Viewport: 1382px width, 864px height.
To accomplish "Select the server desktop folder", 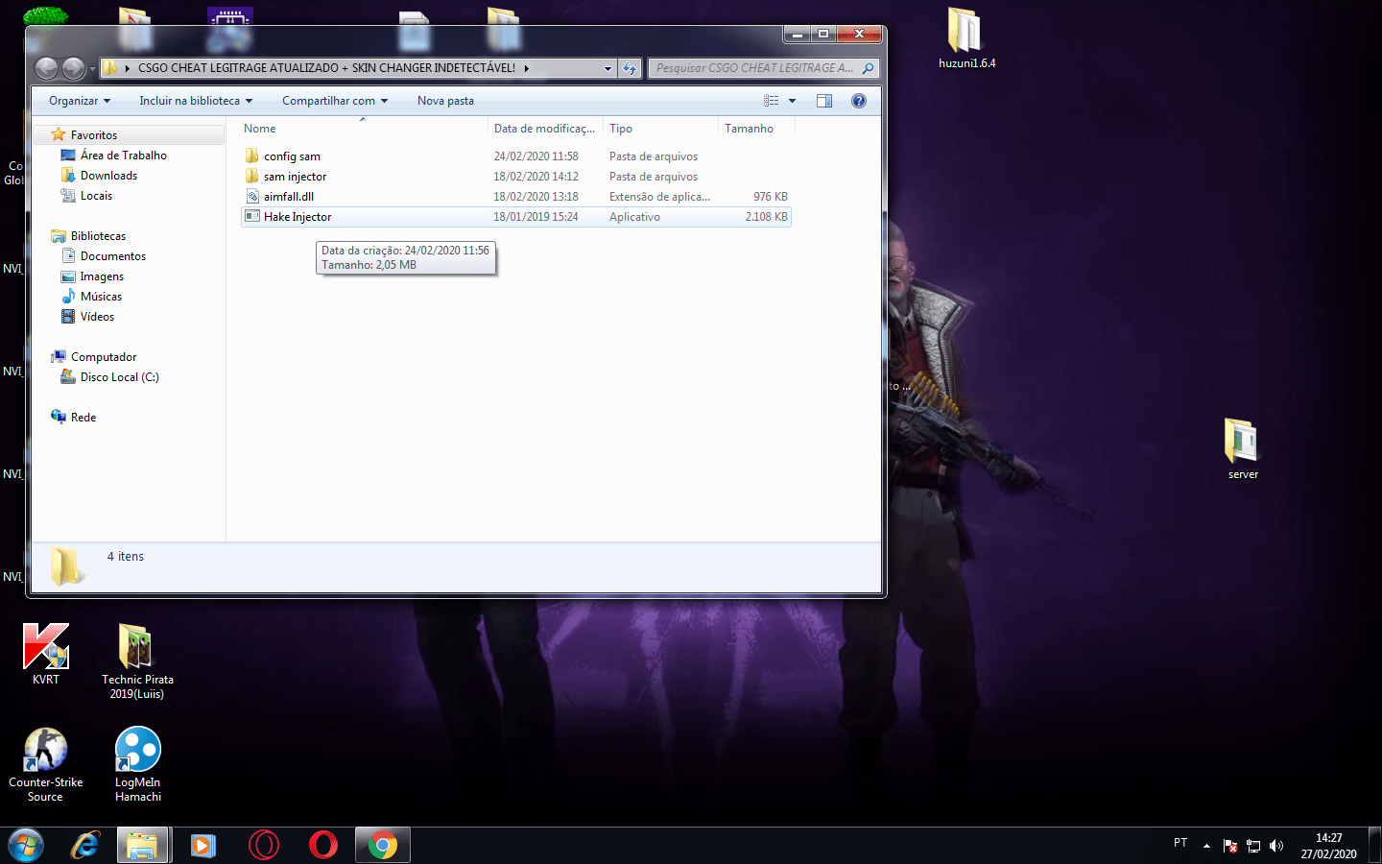I will tap(1243, 448).
